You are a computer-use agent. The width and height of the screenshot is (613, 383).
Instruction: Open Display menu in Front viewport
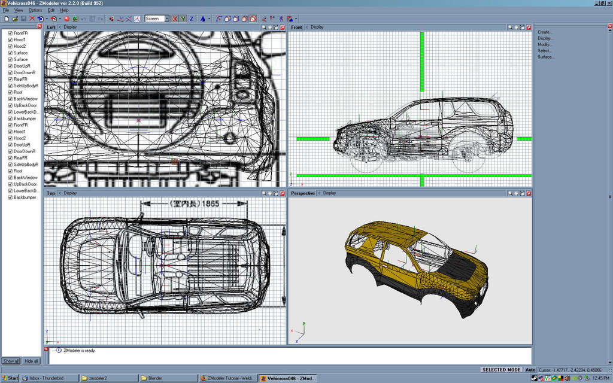coord(317,28)
